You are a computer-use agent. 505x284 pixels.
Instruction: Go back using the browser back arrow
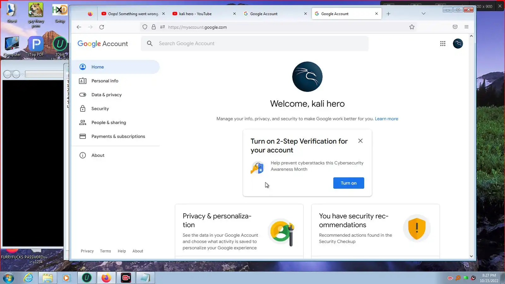(79, 27)
